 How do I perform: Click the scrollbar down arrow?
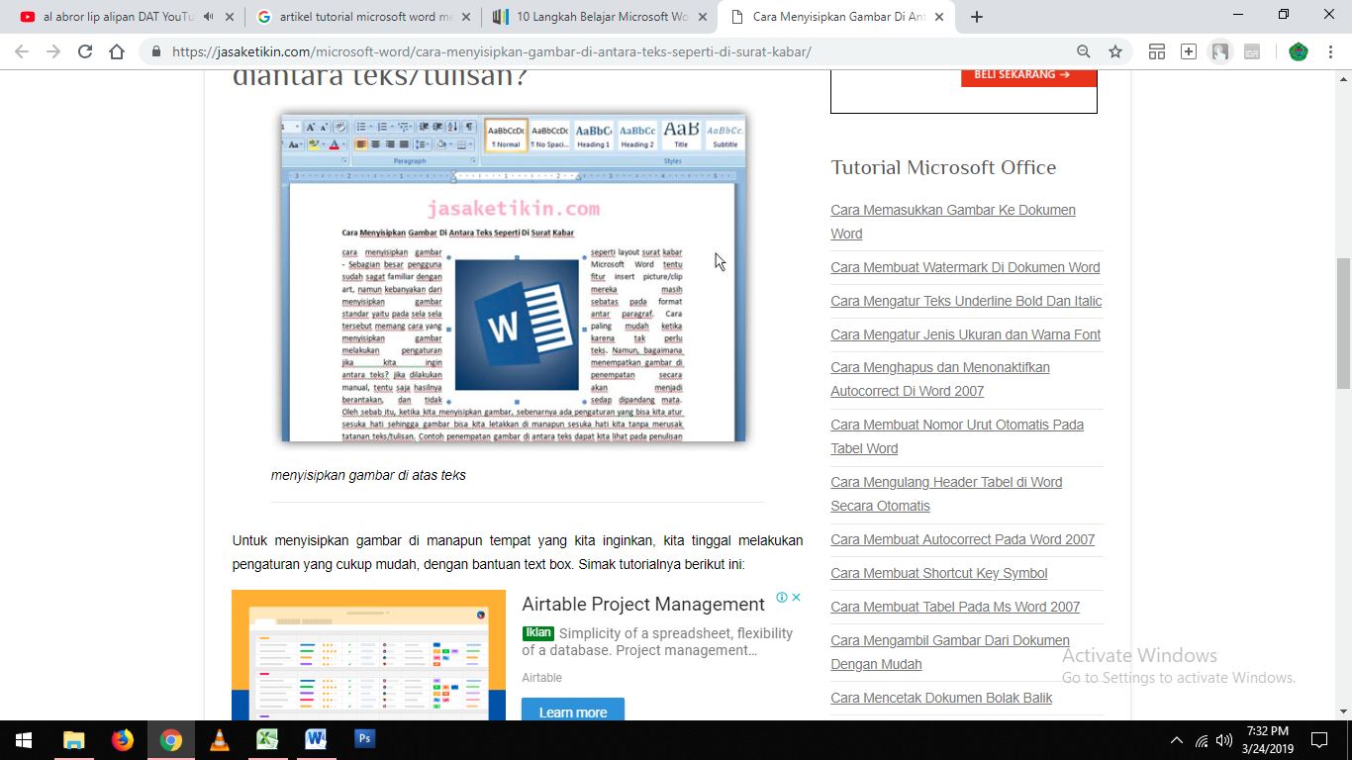[x=1343, y=712]
